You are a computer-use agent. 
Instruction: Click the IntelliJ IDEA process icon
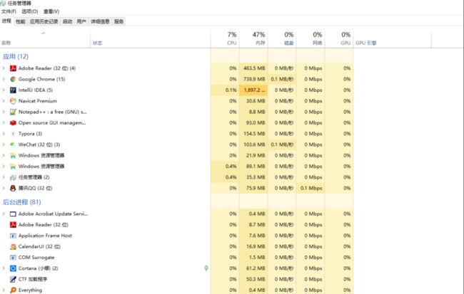click(x=13, y=90)
